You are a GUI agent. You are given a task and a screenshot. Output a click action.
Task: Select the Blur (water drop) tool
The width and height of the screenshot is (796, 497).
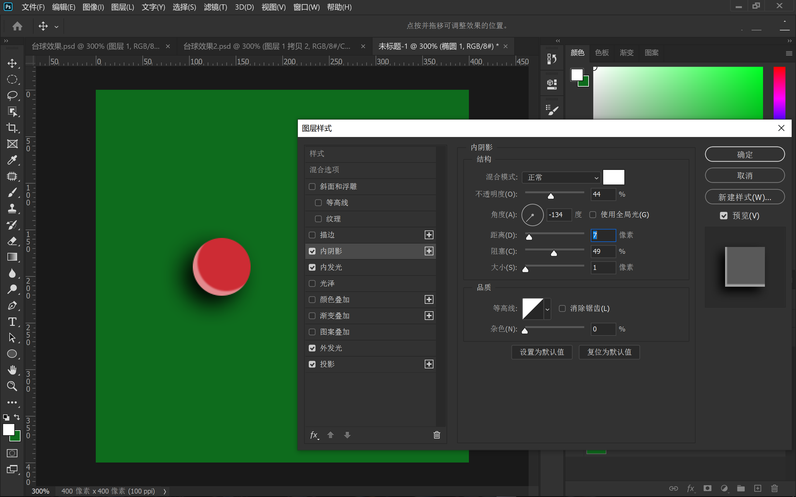[12, 273]
